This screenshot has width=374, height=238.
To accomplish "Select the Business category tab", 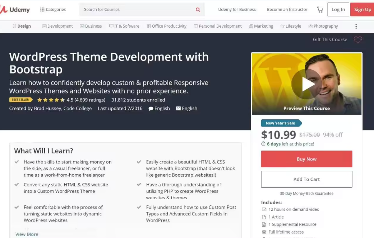I will 91,26.
